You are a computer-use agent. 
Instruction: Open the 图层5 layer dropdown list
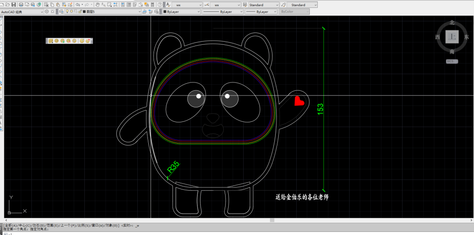(x=103, y=11)
